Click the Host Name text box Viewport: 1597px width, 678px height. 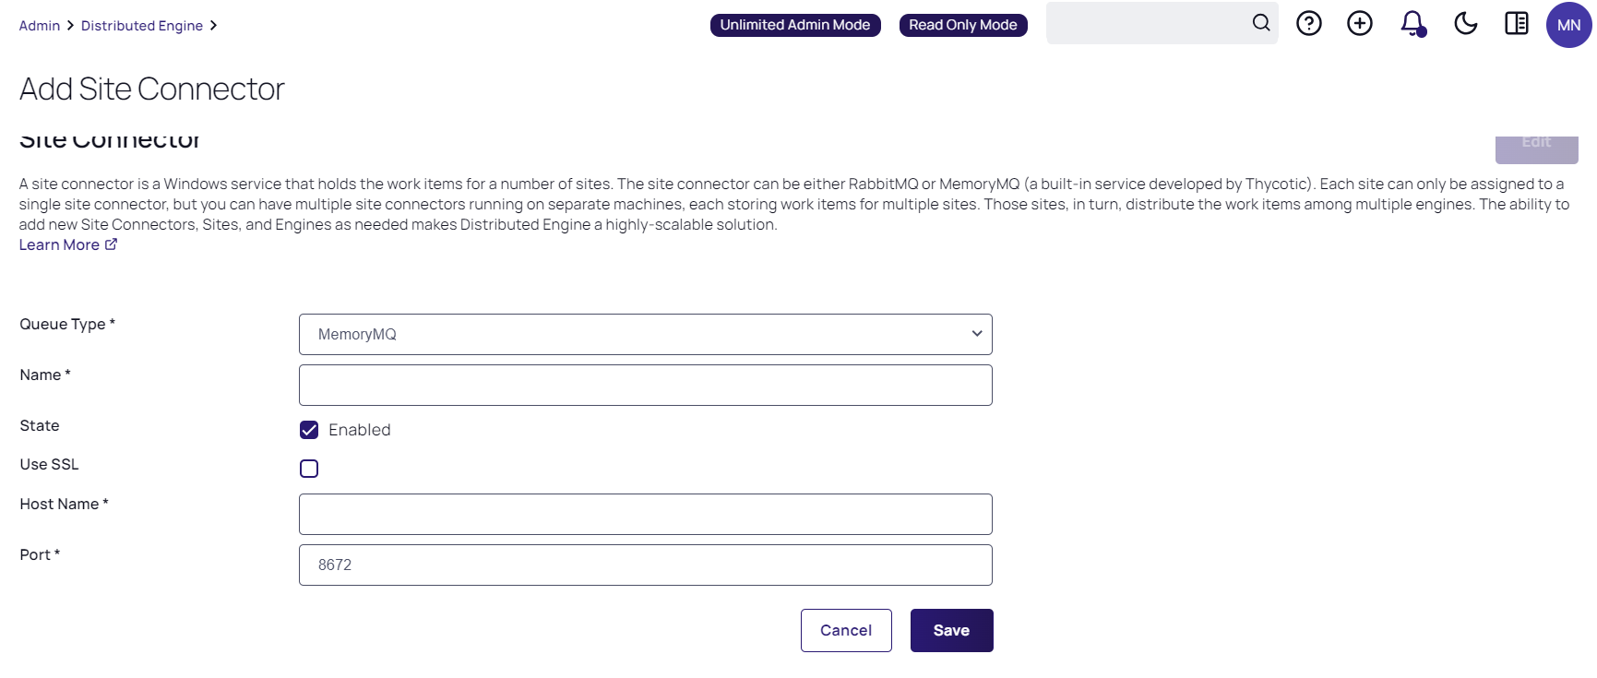pos(645,514)
